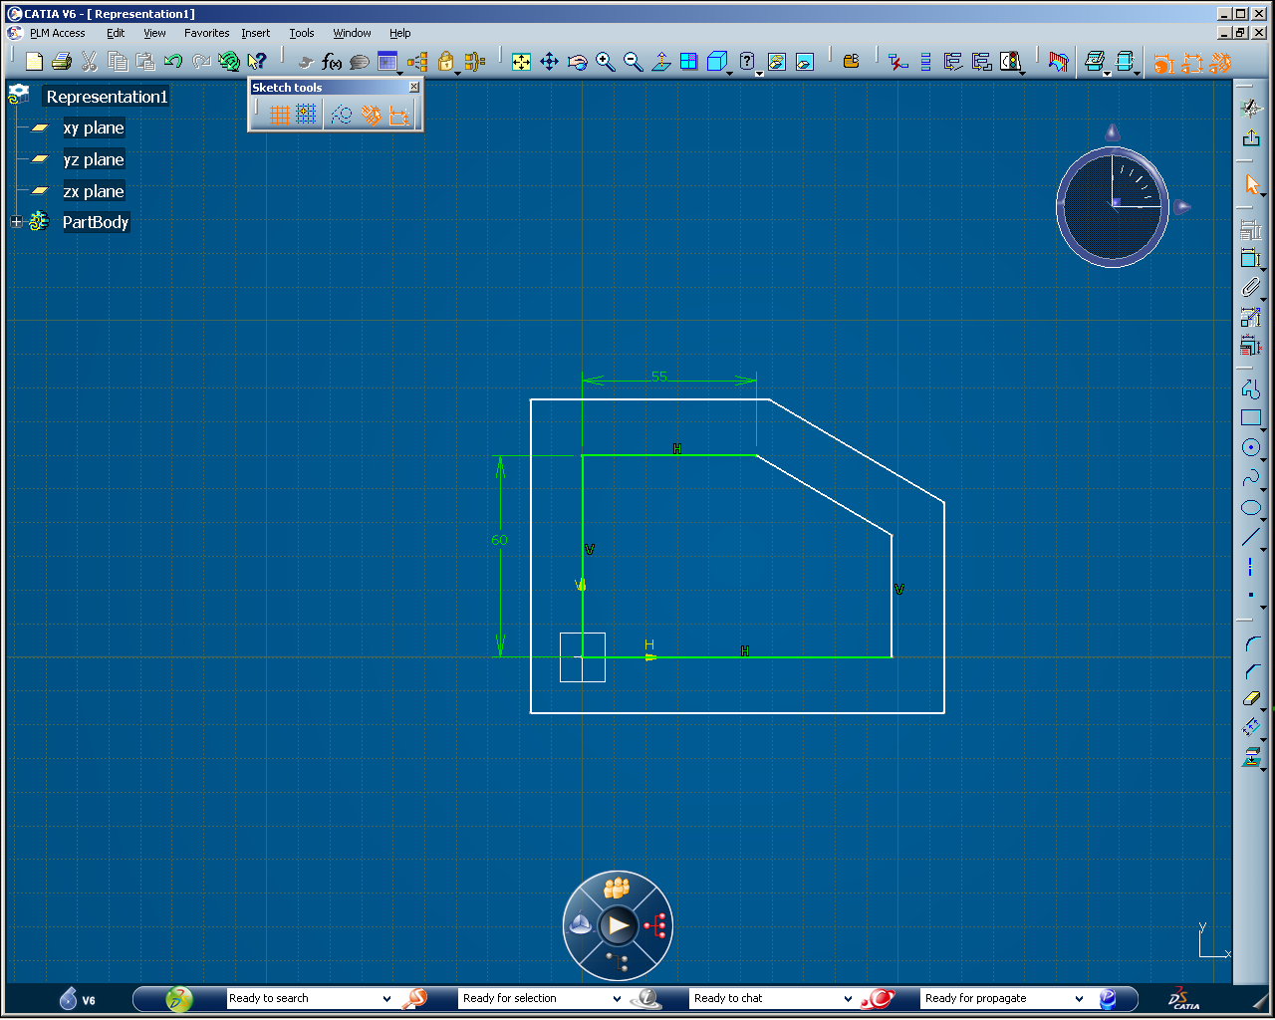Viewport: 1275px width, 1020px height.
Task: Open the Tools menu
Action: [302, 33]
